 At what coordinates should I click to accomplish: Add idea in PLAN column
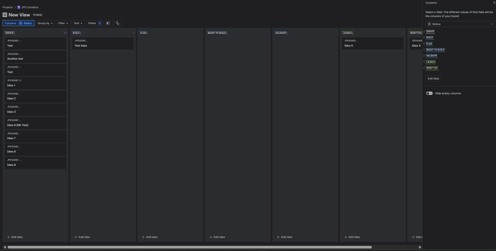149,237
